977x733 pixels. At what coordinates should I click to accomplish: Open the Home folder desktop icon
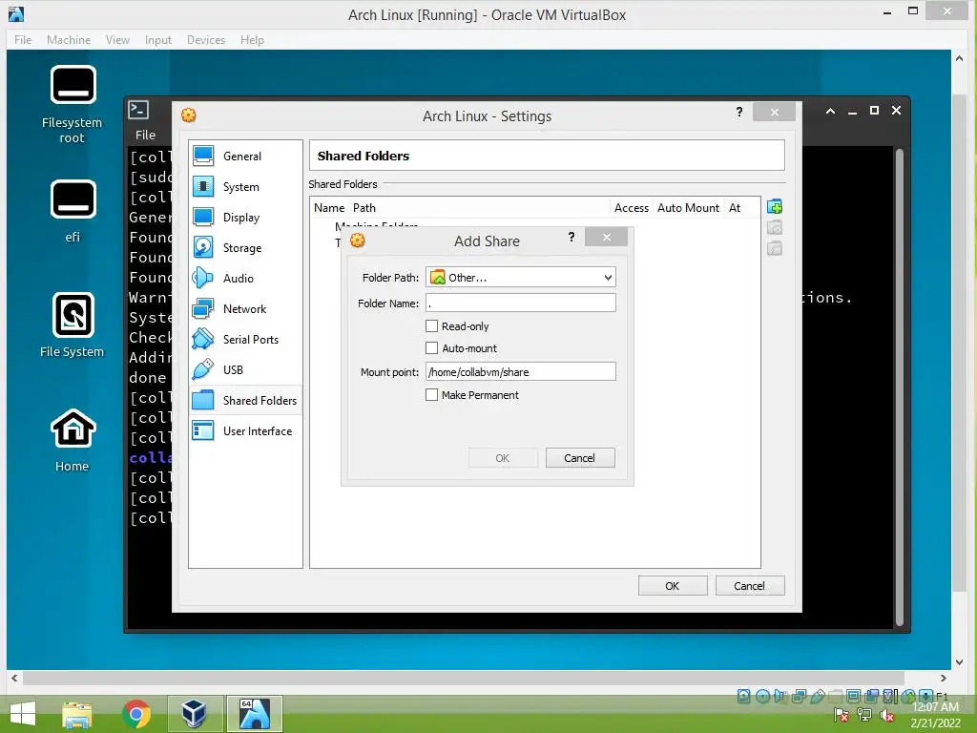73,441
